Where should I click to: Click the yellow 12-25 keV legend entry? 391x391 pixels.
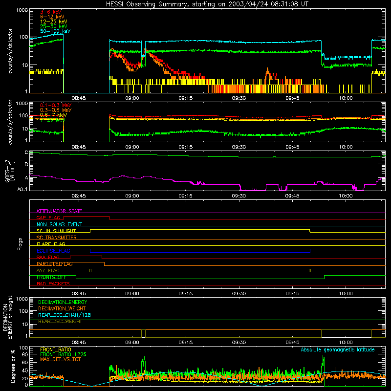pyautogui.click(x=53, y=22)
